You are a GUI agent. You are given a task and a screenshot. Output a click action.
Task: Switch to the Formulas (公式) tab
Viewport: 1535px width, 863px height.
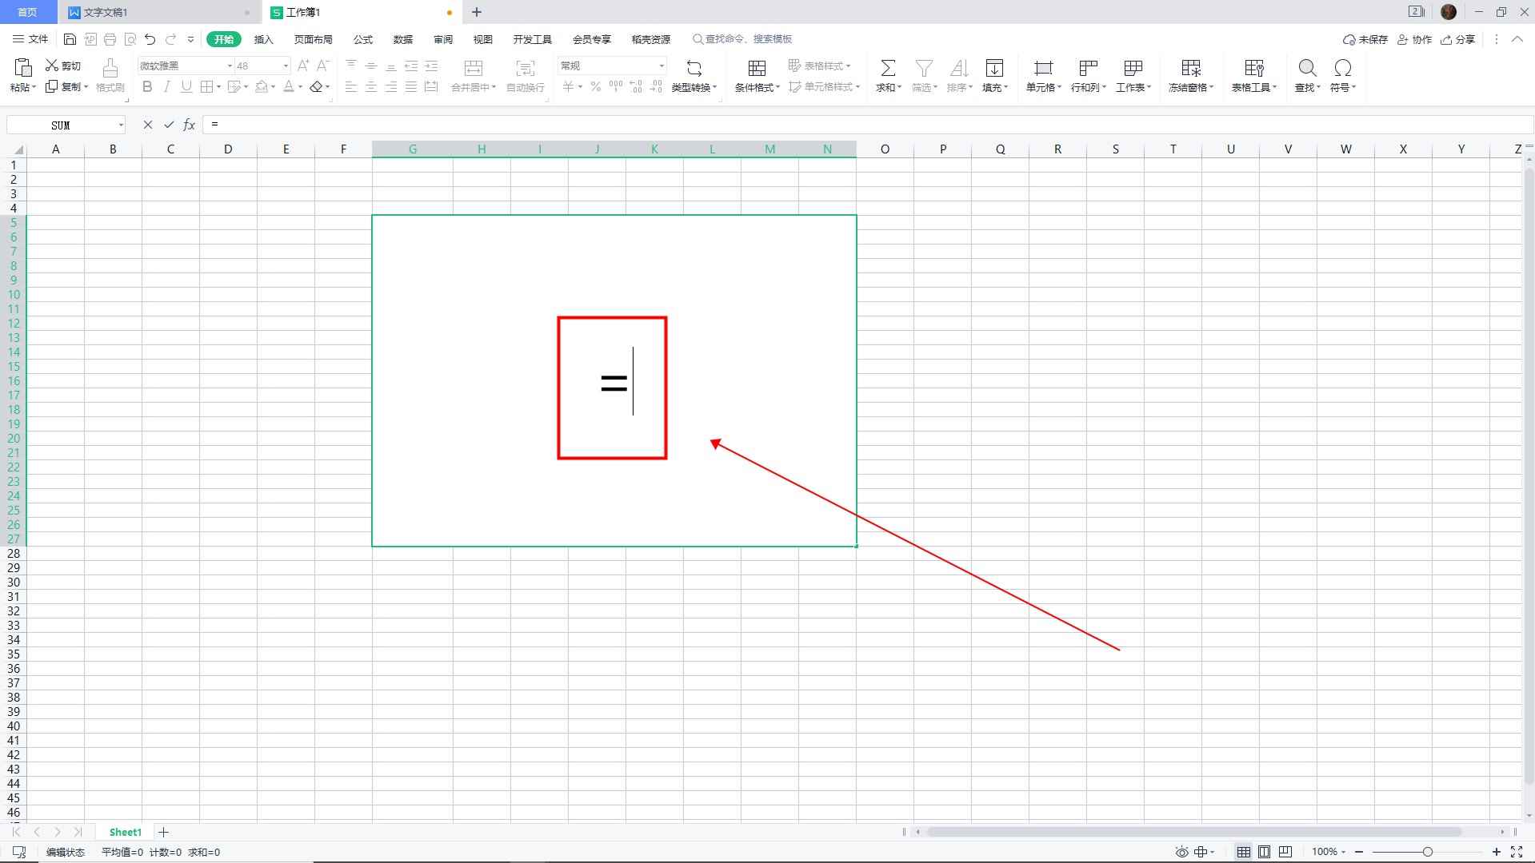point(363,39)
